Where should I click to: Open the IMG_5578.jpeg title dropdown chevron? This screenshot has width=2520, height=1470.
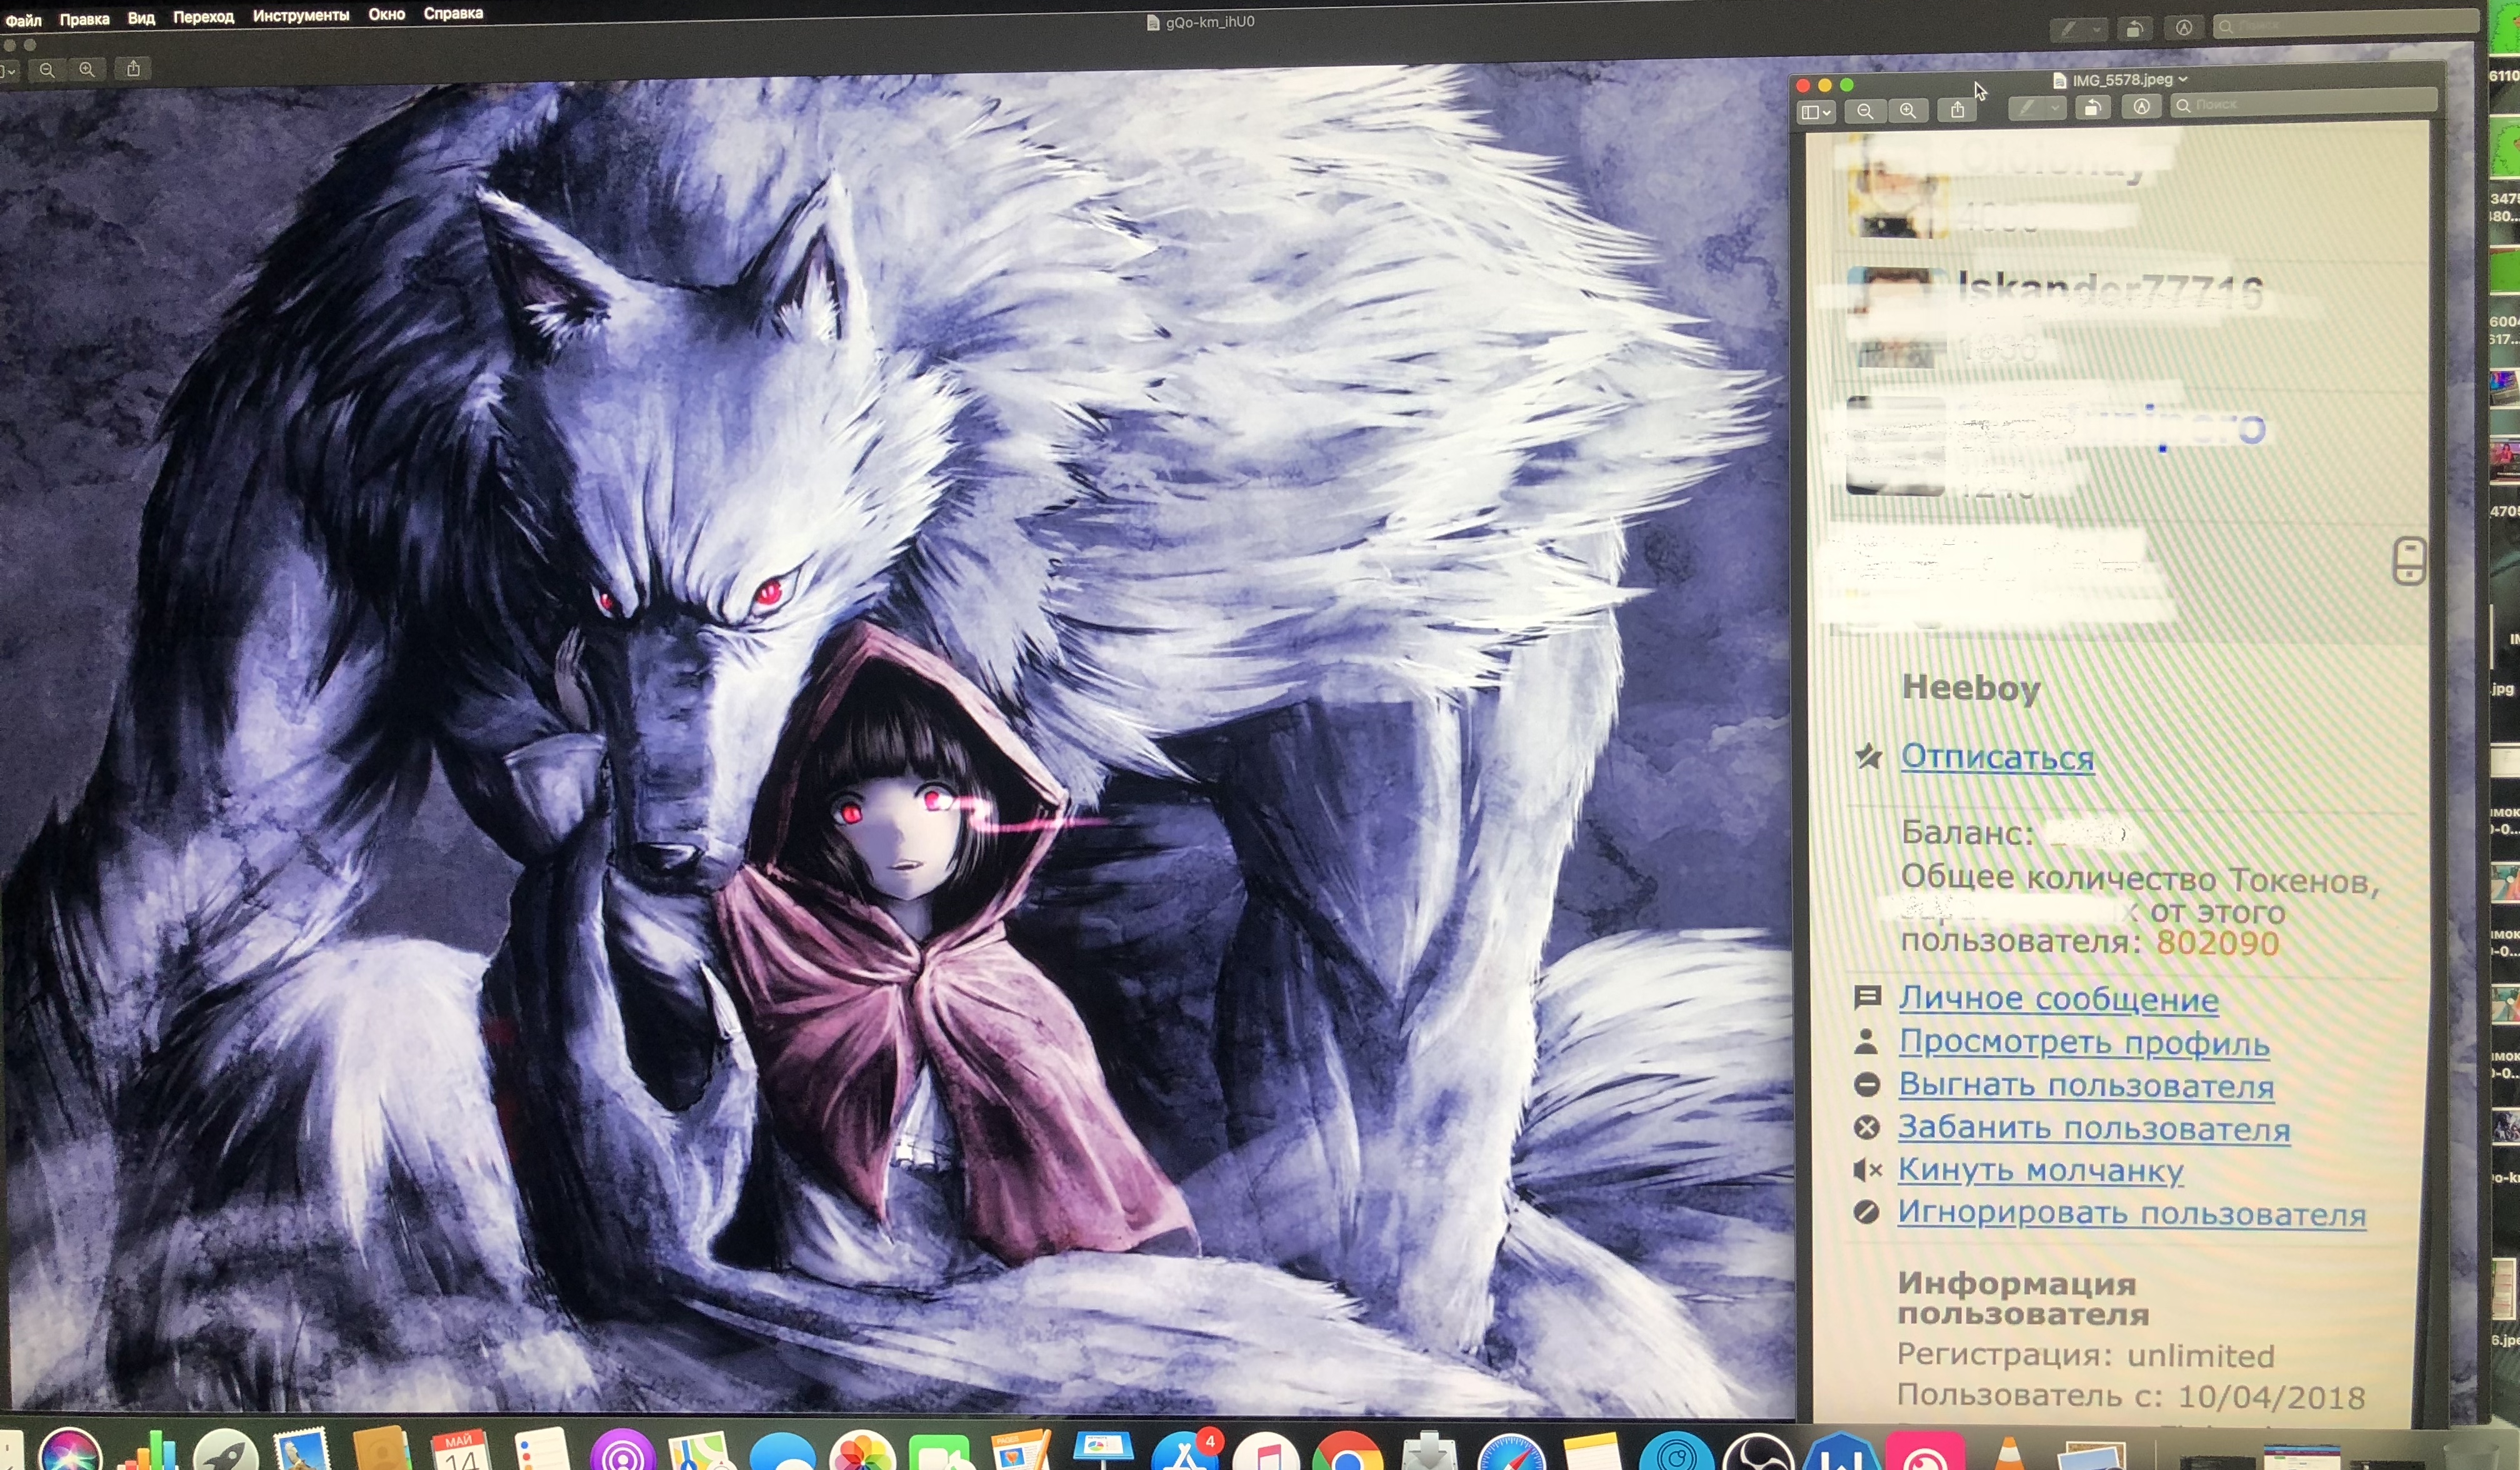[2182, 79]
